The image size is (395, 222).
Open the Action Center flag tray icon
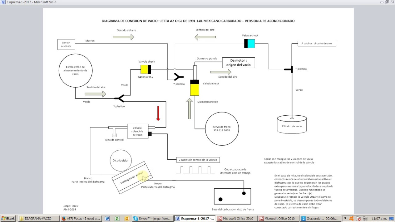(358, 219)
